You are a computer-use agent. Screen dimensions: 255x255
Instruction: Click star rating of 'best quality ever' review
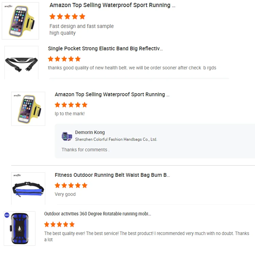(60, 224)
